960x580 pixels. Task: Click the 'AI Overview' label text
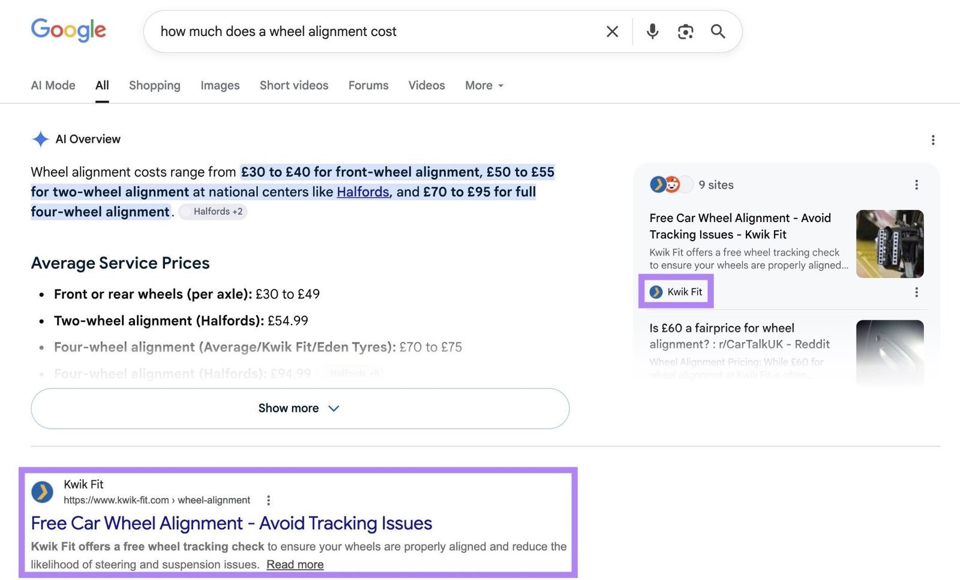click(x=88, y=139)
